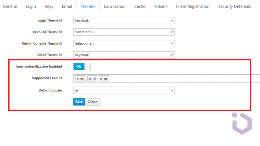Remove the nl locale tag
The height and width of the screenshot is (146, 260).
point(90,78)
